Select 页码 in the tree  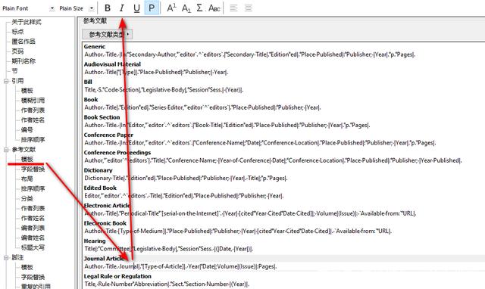(x=17, y=51)
